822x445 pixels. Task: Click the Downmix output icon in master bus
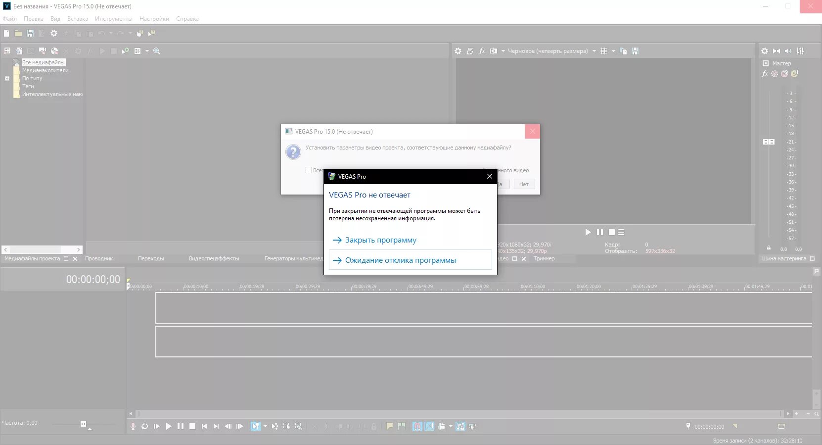pyautogui.click(x=776, y=51)
